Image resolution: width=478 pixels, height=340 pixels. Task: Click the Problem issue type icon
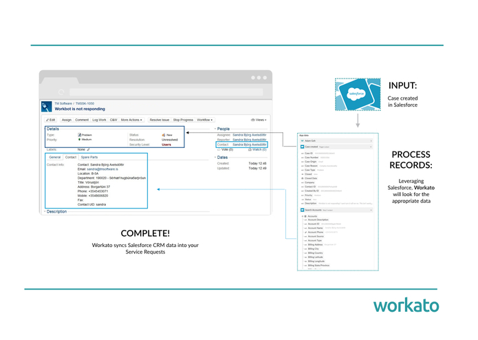(x=79, y=135)
